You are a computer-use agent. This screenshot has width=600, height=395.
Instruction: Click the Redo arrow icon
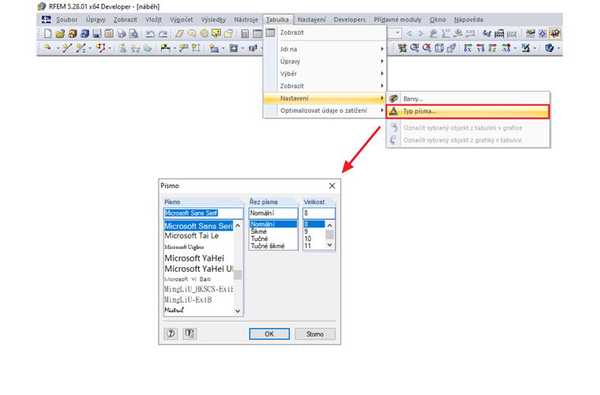coord(163,34)
